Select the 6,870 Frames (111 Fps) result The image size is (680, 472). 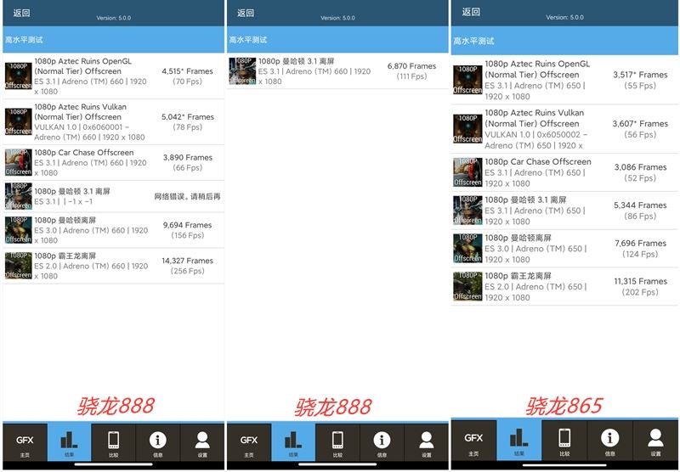click(411, 71)
